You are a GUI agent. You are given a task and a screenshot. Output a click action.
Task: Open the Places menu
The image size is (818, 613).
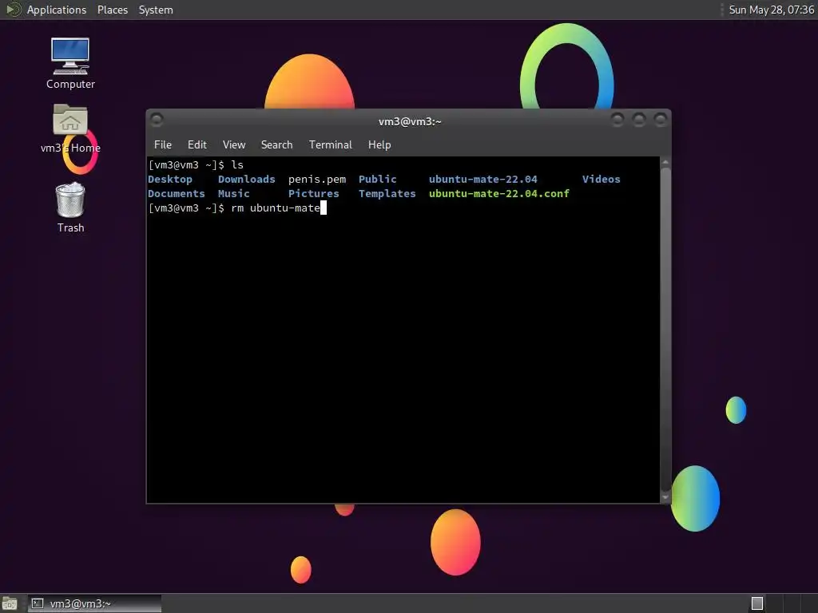click(x=113, y=10)
